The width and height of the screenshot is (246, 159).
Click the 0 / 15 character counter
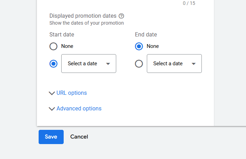pyautogui.click(x=189, y=3)
